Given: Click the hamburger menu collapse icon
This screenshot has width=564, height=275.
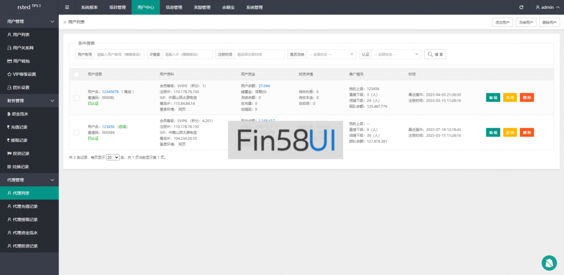Looking at the screenshot, I should [67, 7].
